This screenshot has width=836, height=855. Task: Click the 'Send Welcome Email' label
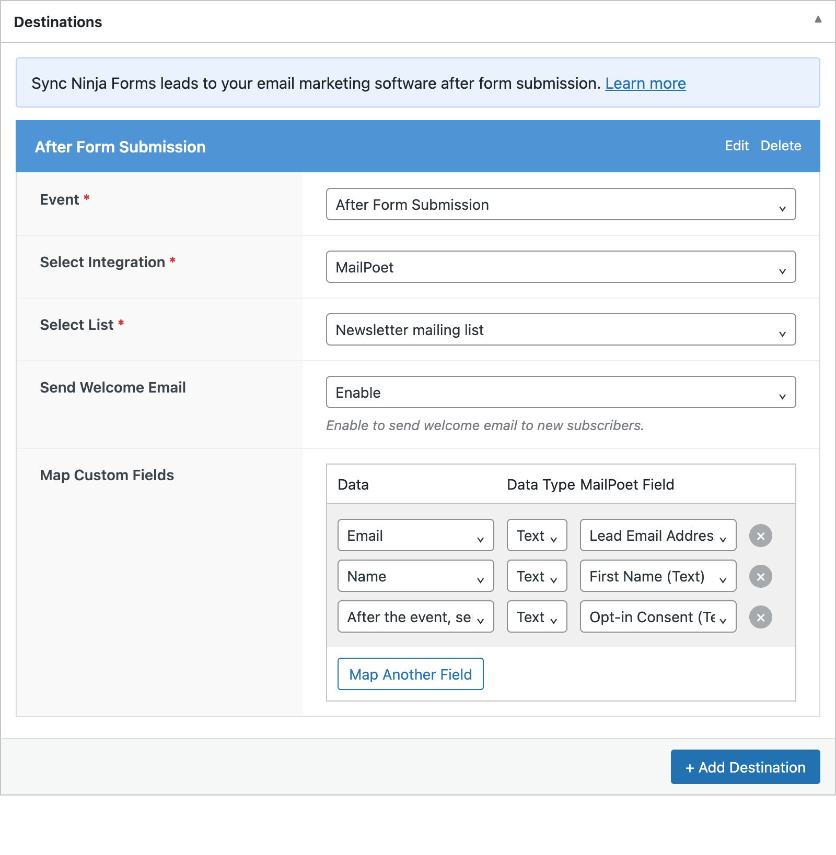[113, 387]
